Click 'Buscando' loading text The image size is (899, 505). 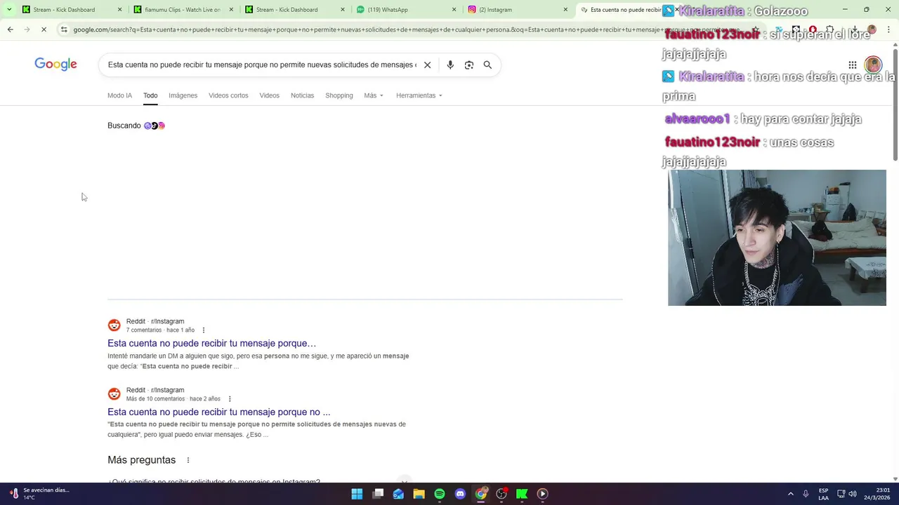point(124,126)
